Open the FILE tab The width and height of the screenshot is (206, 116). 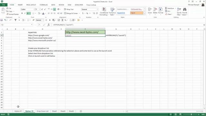point(4,5)
